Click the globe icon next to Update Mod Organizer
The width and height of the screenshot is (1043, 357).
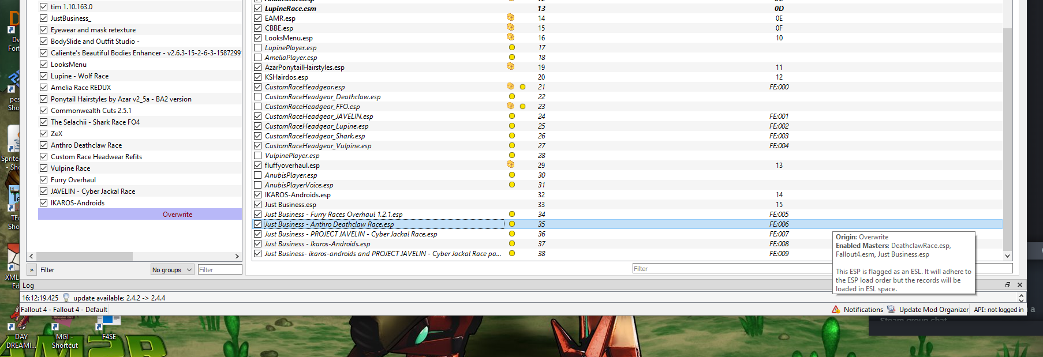[x=891, y=310]
